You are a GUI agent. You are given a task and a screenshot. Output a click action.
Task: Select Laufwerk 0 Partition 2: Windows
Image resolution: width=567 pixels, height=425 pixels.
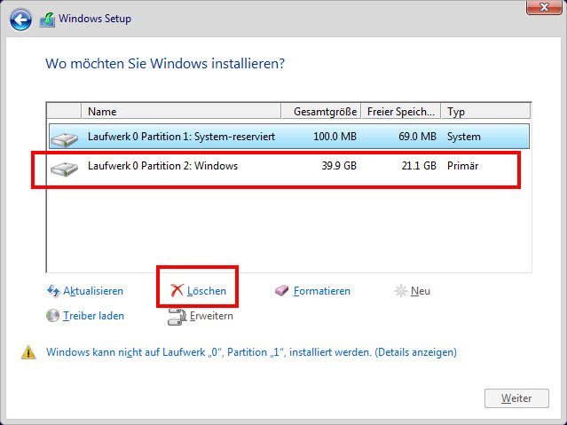[x=289, y=166]
